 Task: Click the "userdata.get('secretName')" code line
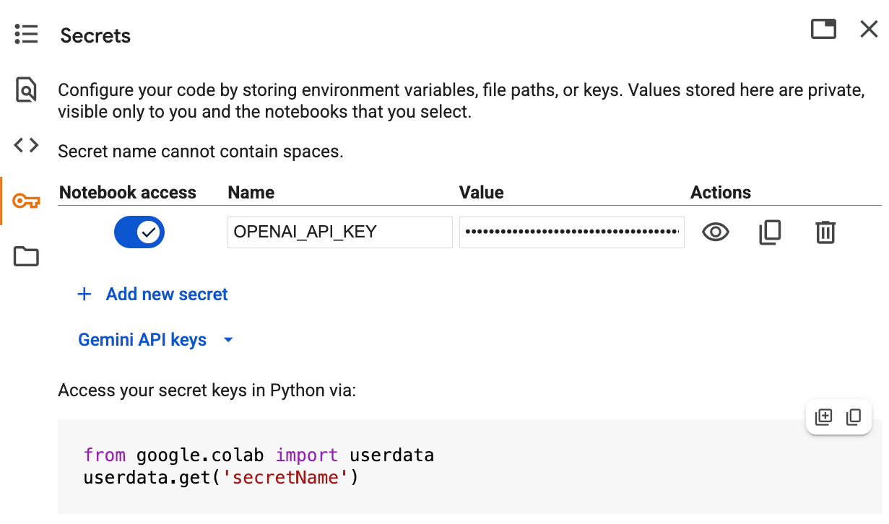click(x=221, y=477)
